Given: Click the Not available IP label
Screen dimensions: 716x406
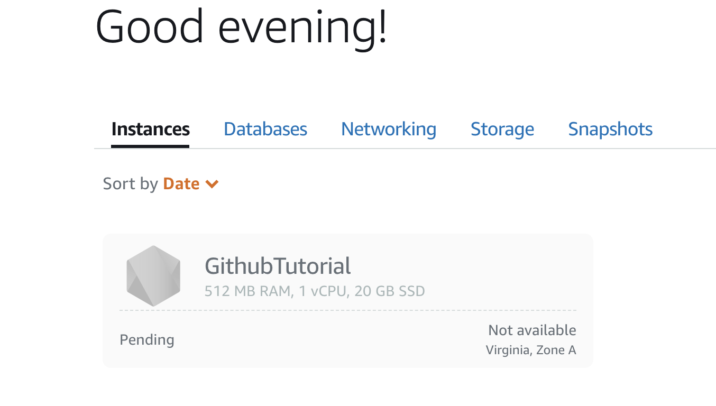Looking at the screenshot, I should pos(532,330).
